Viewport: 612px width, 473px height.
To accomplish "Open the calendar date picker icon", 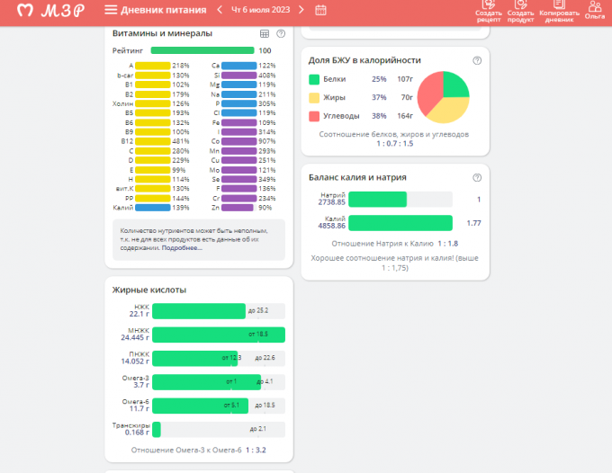I will (320, 10).
